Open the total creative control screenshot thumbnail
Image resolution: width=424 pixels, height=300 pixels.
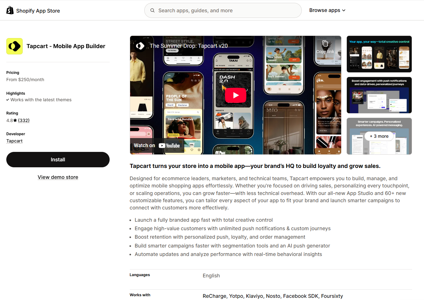click(379, 54)
